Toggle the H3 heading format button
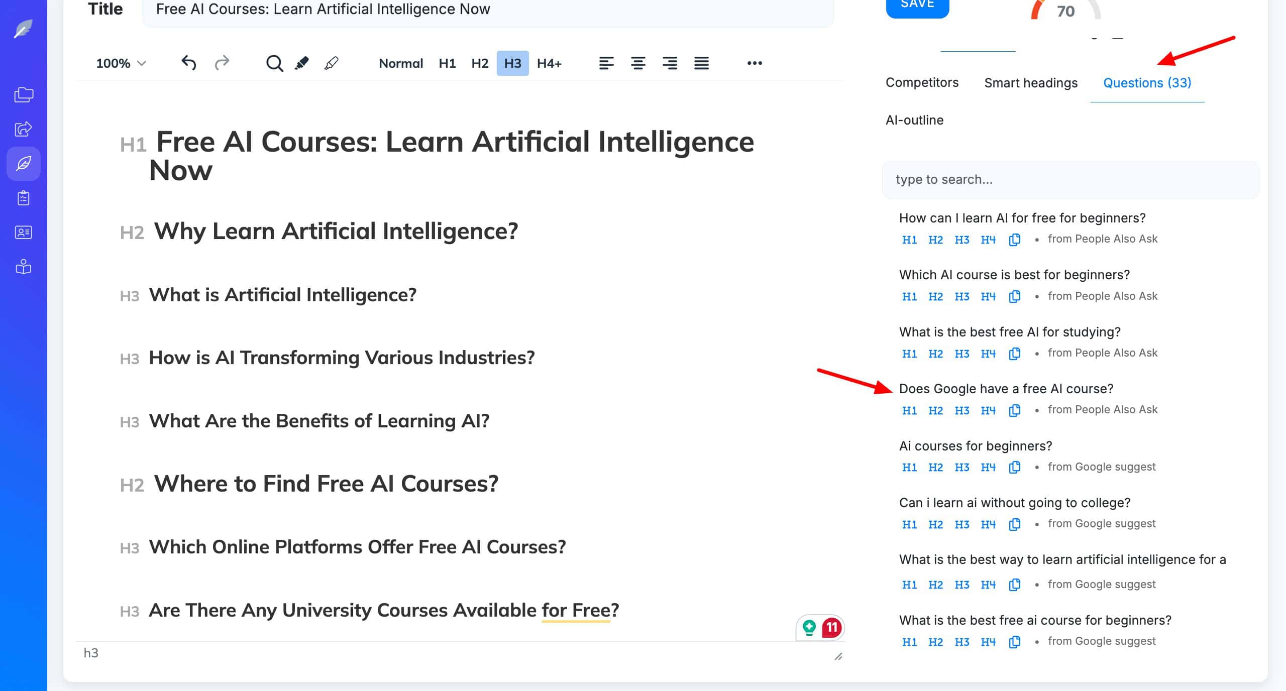 point(512,63)
